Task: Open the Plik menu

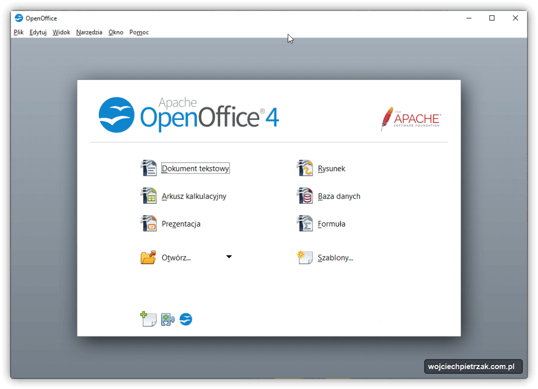Action: [x=19, y=32]
